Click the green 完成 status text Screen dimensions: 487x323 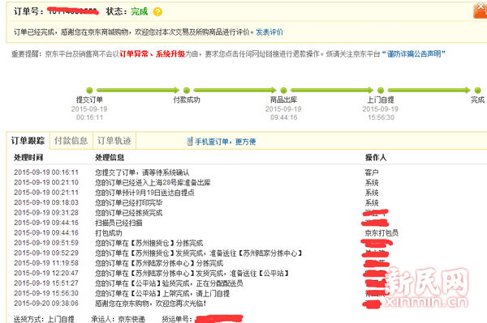139,12
